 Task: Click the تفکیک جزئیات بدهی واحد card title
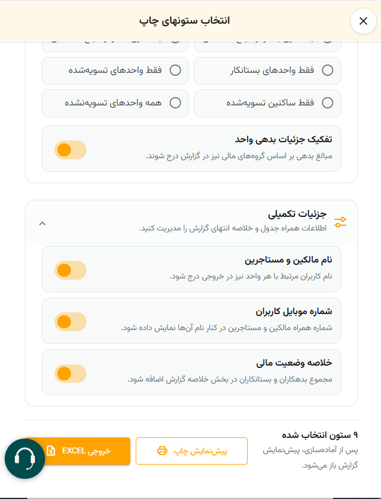(284, 139)
